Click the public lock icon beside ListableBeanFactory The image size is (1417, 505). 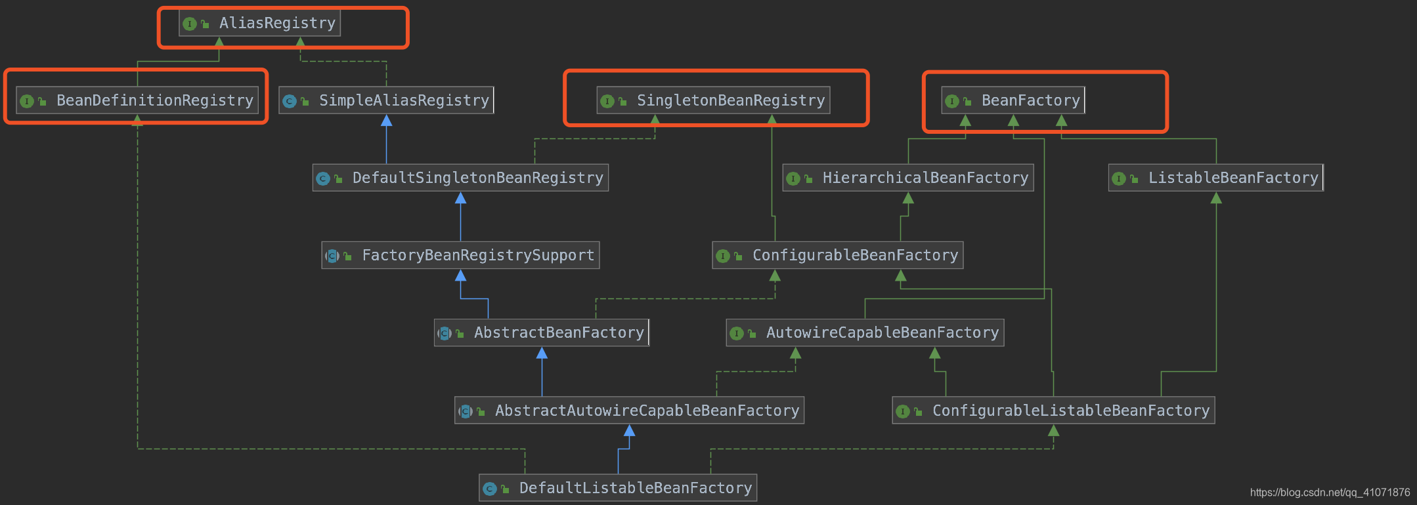[x=1134, y=178]
